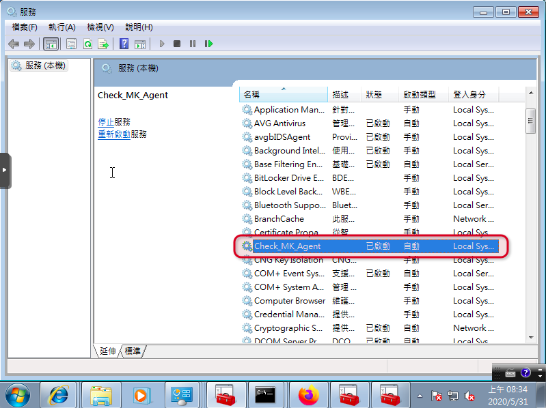Click the gear icon beside Computer Browser
Screen dimensions: 546x408
tap(247, 301)
